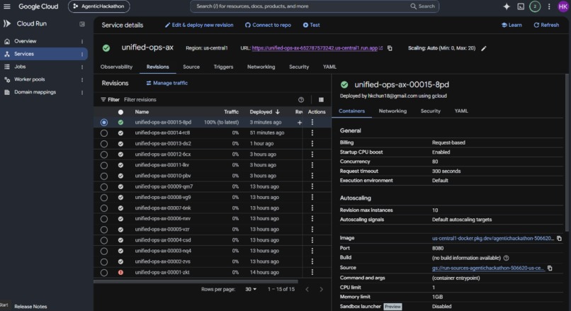The image size is (571, 311).
Task: Select revision unified-ops-ax-00014-rc8 radio button
Action: point(103,133)
